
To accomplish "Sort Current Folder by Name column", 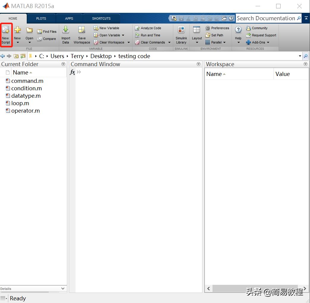I will click(21, 72).
